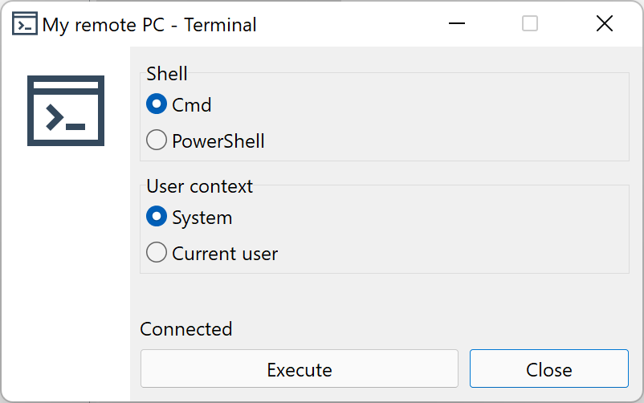This screenshot has width=644, height=403.
Task: Click the 'Cmd' label text
Action: [192, 105]
